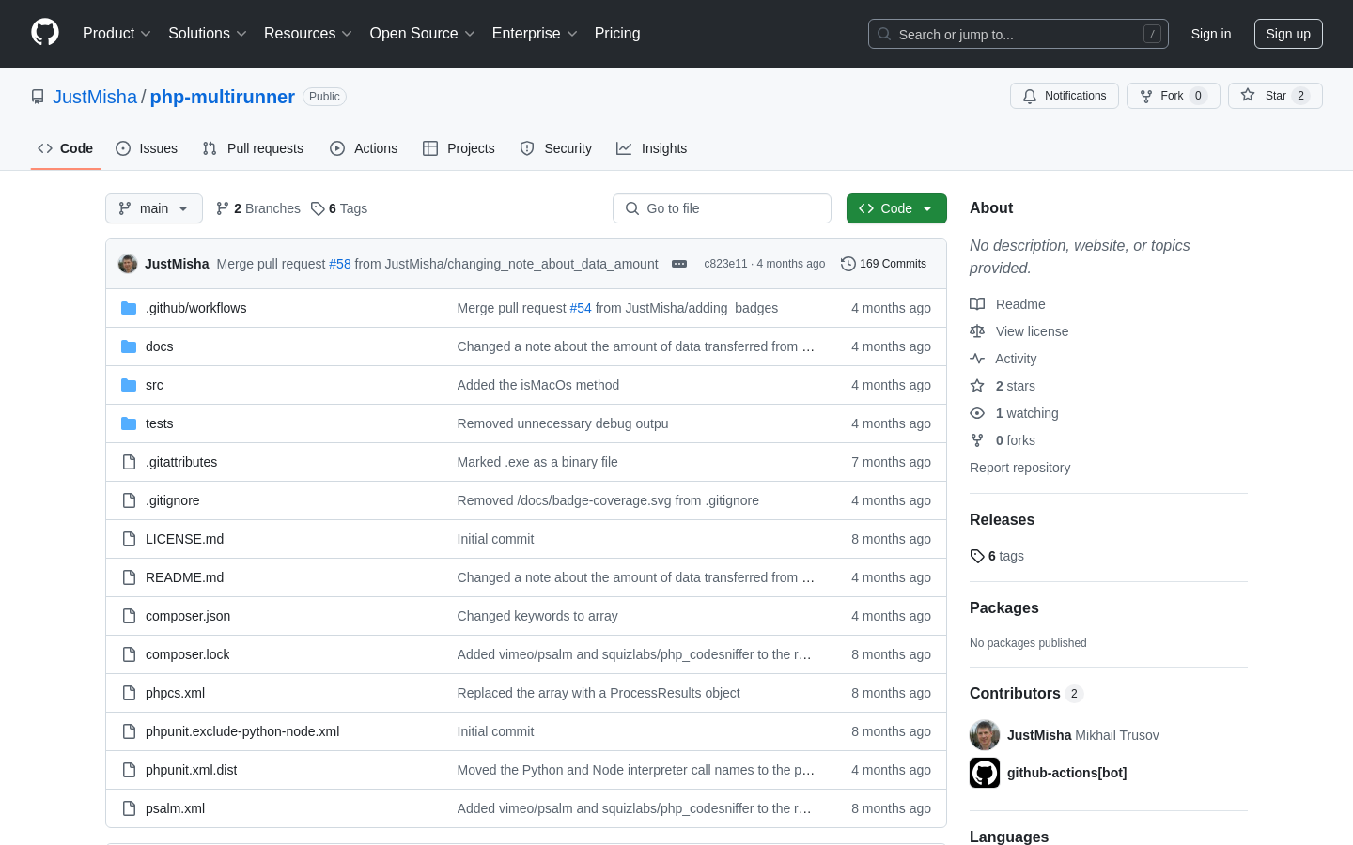This screenshot has height=845, width=1353.
Task: Open the 6 tags link under Releases
Action: click(x=997, y=556)
